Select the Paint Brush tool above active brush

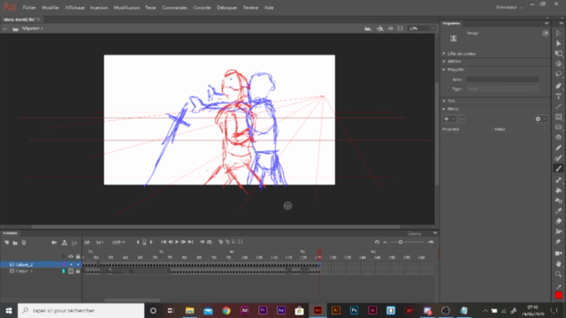point(558,158)
